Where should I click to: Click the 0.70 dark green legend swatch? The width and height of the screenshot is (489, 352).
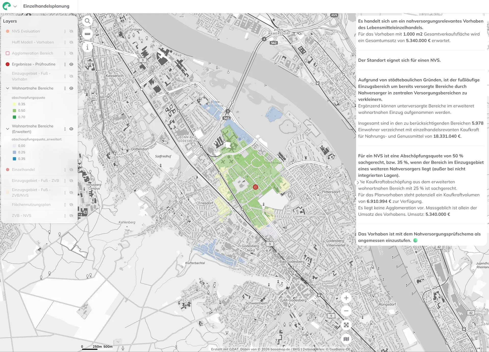(15, 117)
